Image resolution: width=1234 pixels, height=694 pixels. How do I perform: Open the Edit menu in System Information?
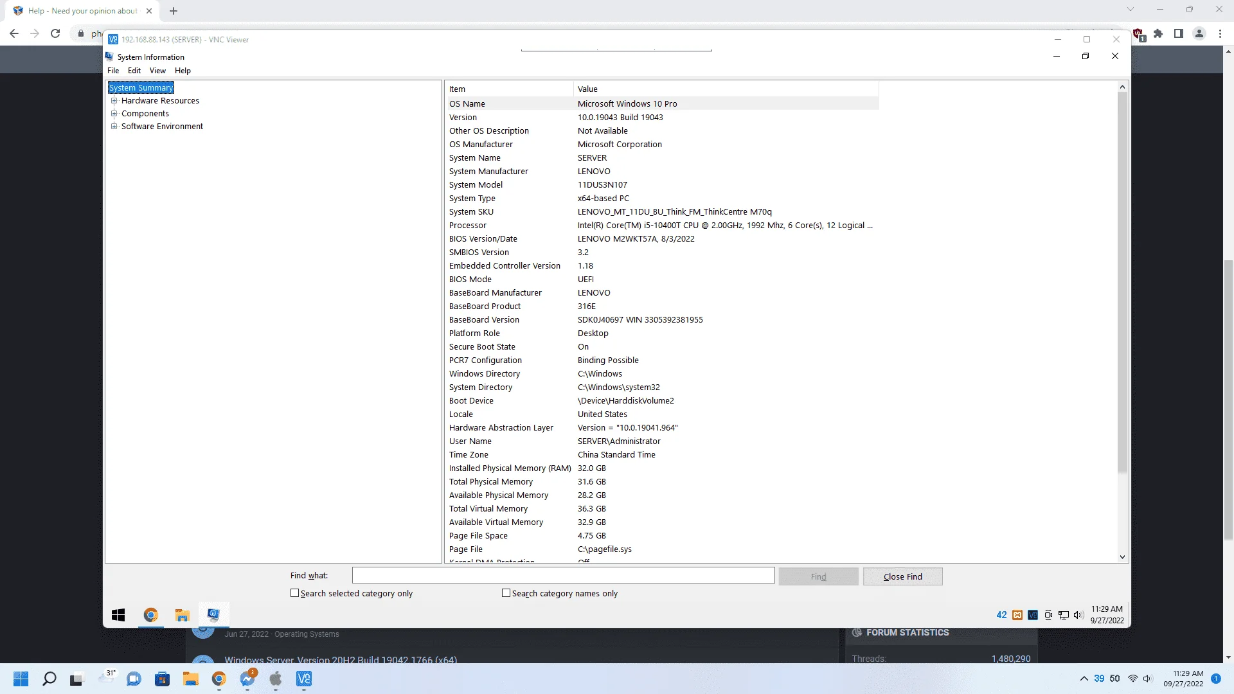tap(134, 71)
